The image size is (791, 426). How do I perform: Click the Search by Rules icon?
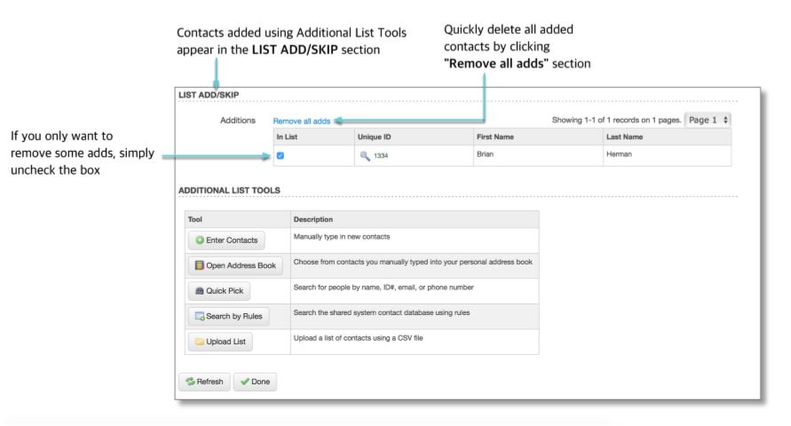pos(200,316)
